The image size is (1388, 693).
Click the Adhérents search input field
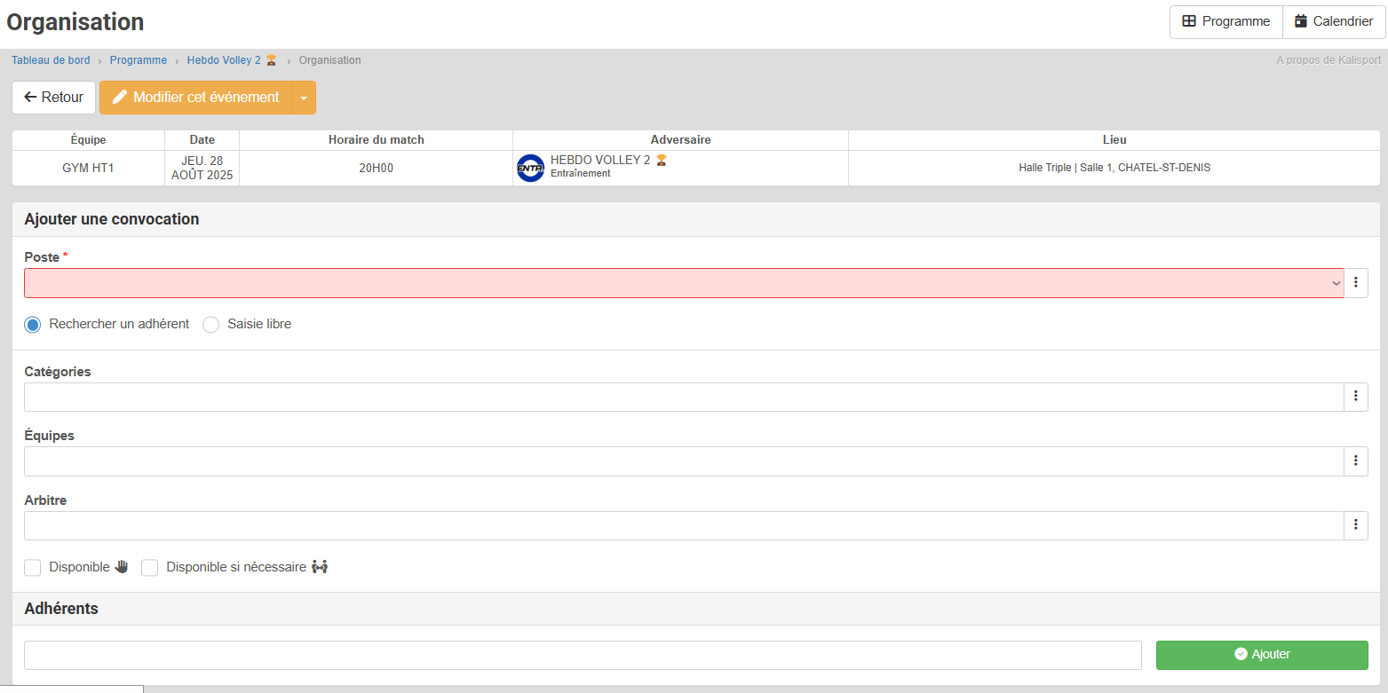[x=582, y=655]
